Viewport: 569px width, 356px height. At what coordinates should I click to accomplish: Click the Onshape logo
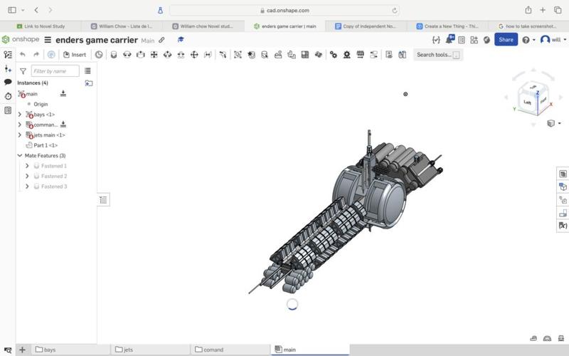pyautogui.click(x=21, y=39)
